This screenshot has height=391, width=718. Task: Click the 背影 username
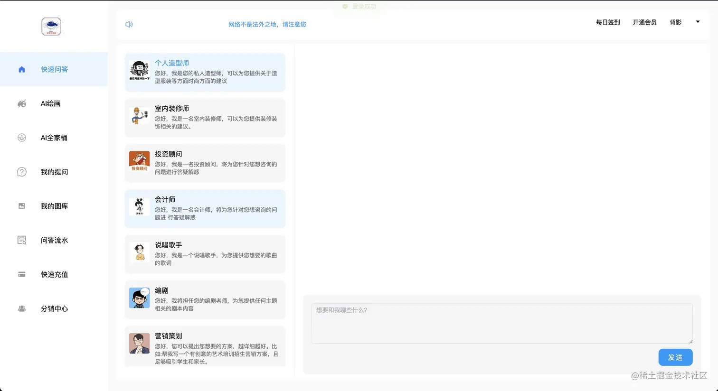676,22
